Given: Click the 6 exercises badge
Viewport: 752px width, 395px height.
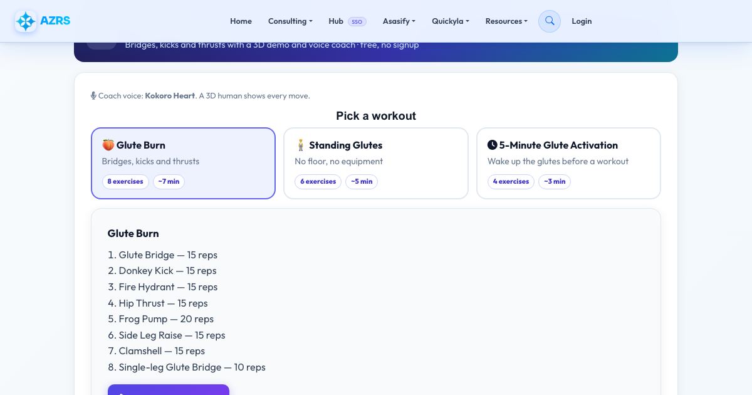Looking at the screenshot, I should pyautogui.click(x=318, y=182).
